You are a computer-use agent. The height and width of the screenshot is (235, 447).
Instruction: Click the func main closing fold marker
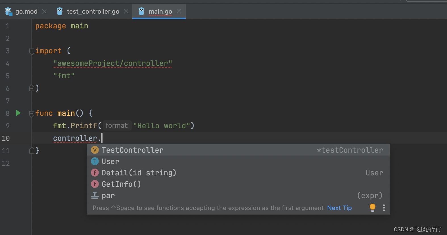[x=32, y=150]
